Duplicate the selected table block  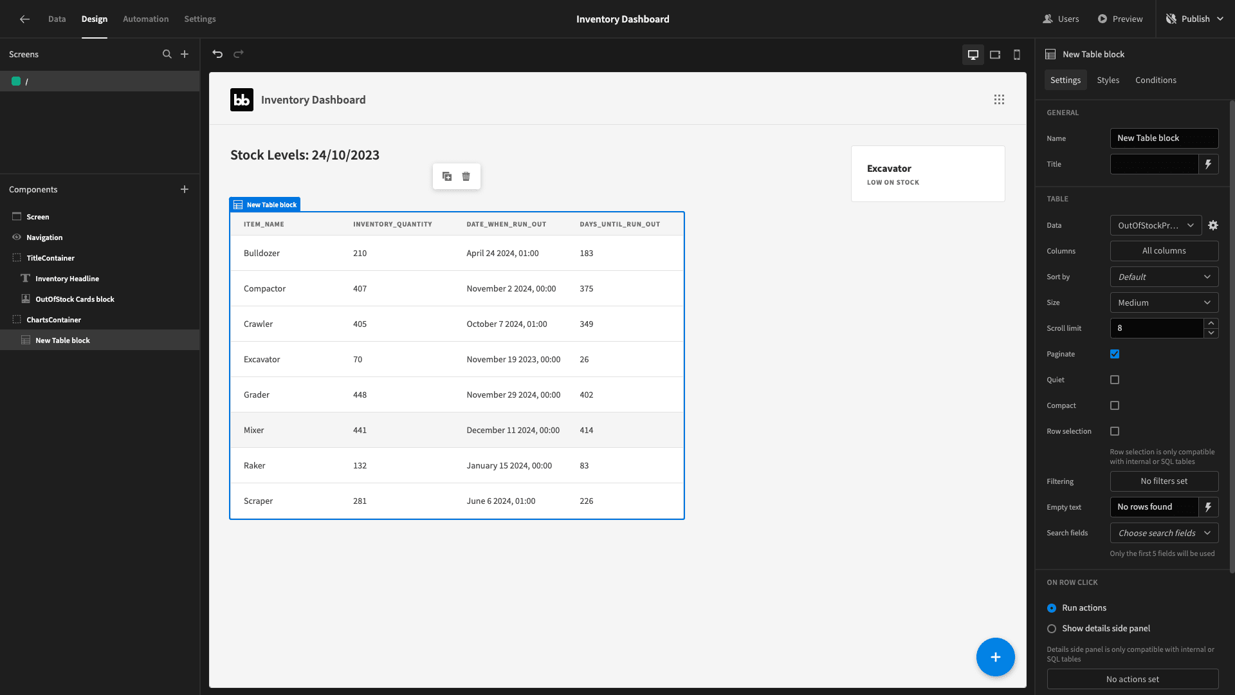click(447, 176)
